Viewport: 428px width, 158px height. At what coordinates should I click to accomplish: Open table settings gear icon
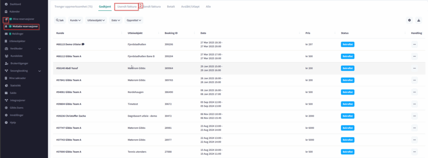409,20
